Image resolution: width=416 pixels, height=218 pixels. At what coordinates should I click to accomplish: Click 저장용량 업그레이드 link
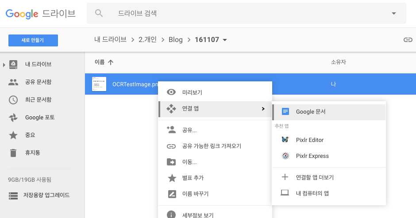point(46,195)
